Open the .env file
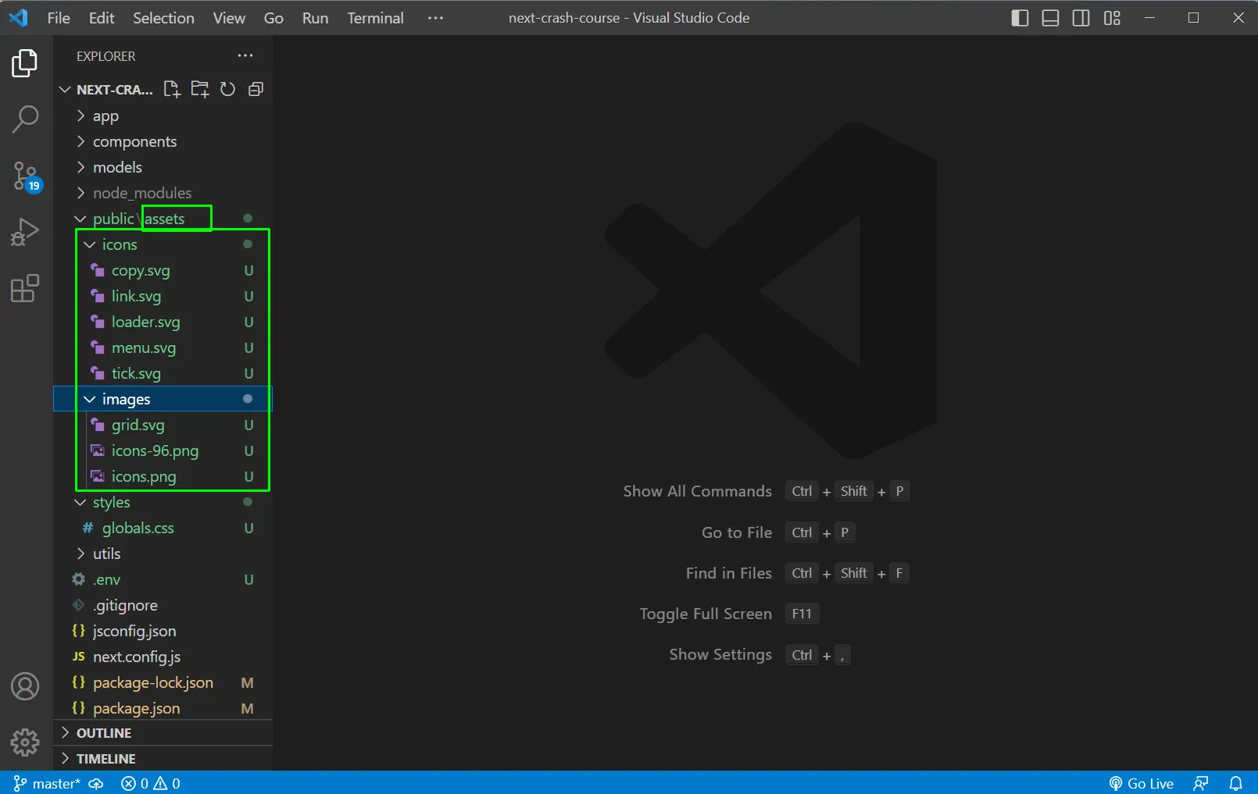 (163, 579)
